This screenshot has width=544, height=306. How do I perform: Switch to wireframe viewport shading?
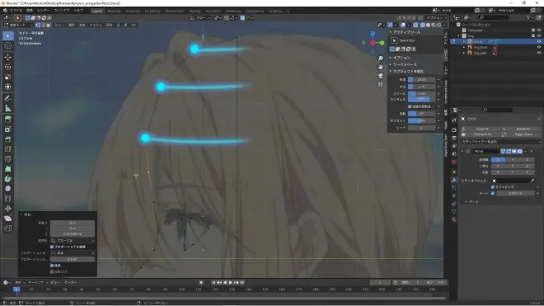click(x=423, y=25)
